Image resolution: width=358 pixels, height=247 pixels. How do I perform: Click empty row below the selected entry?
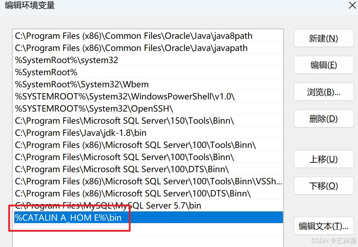coord(148,229)
